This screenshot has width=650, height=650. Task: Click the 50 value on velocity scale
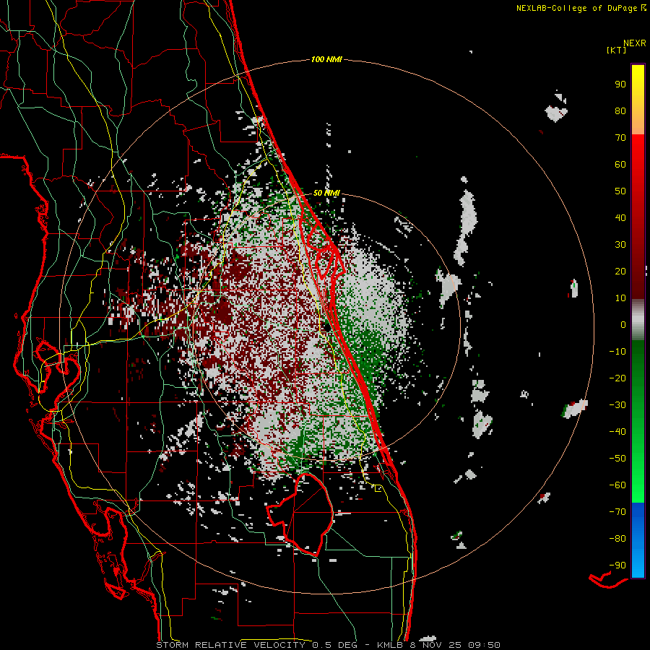click(x=620, y=191)
